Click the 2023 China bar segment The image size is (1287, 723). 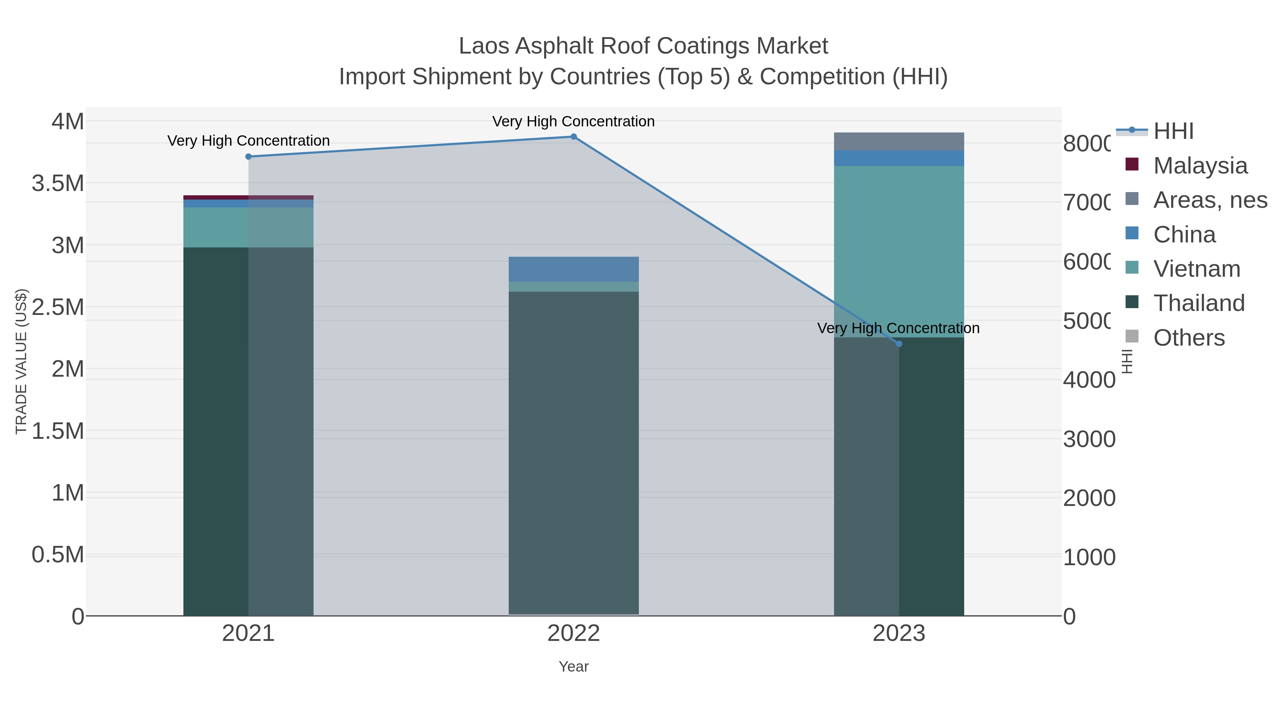899,158
